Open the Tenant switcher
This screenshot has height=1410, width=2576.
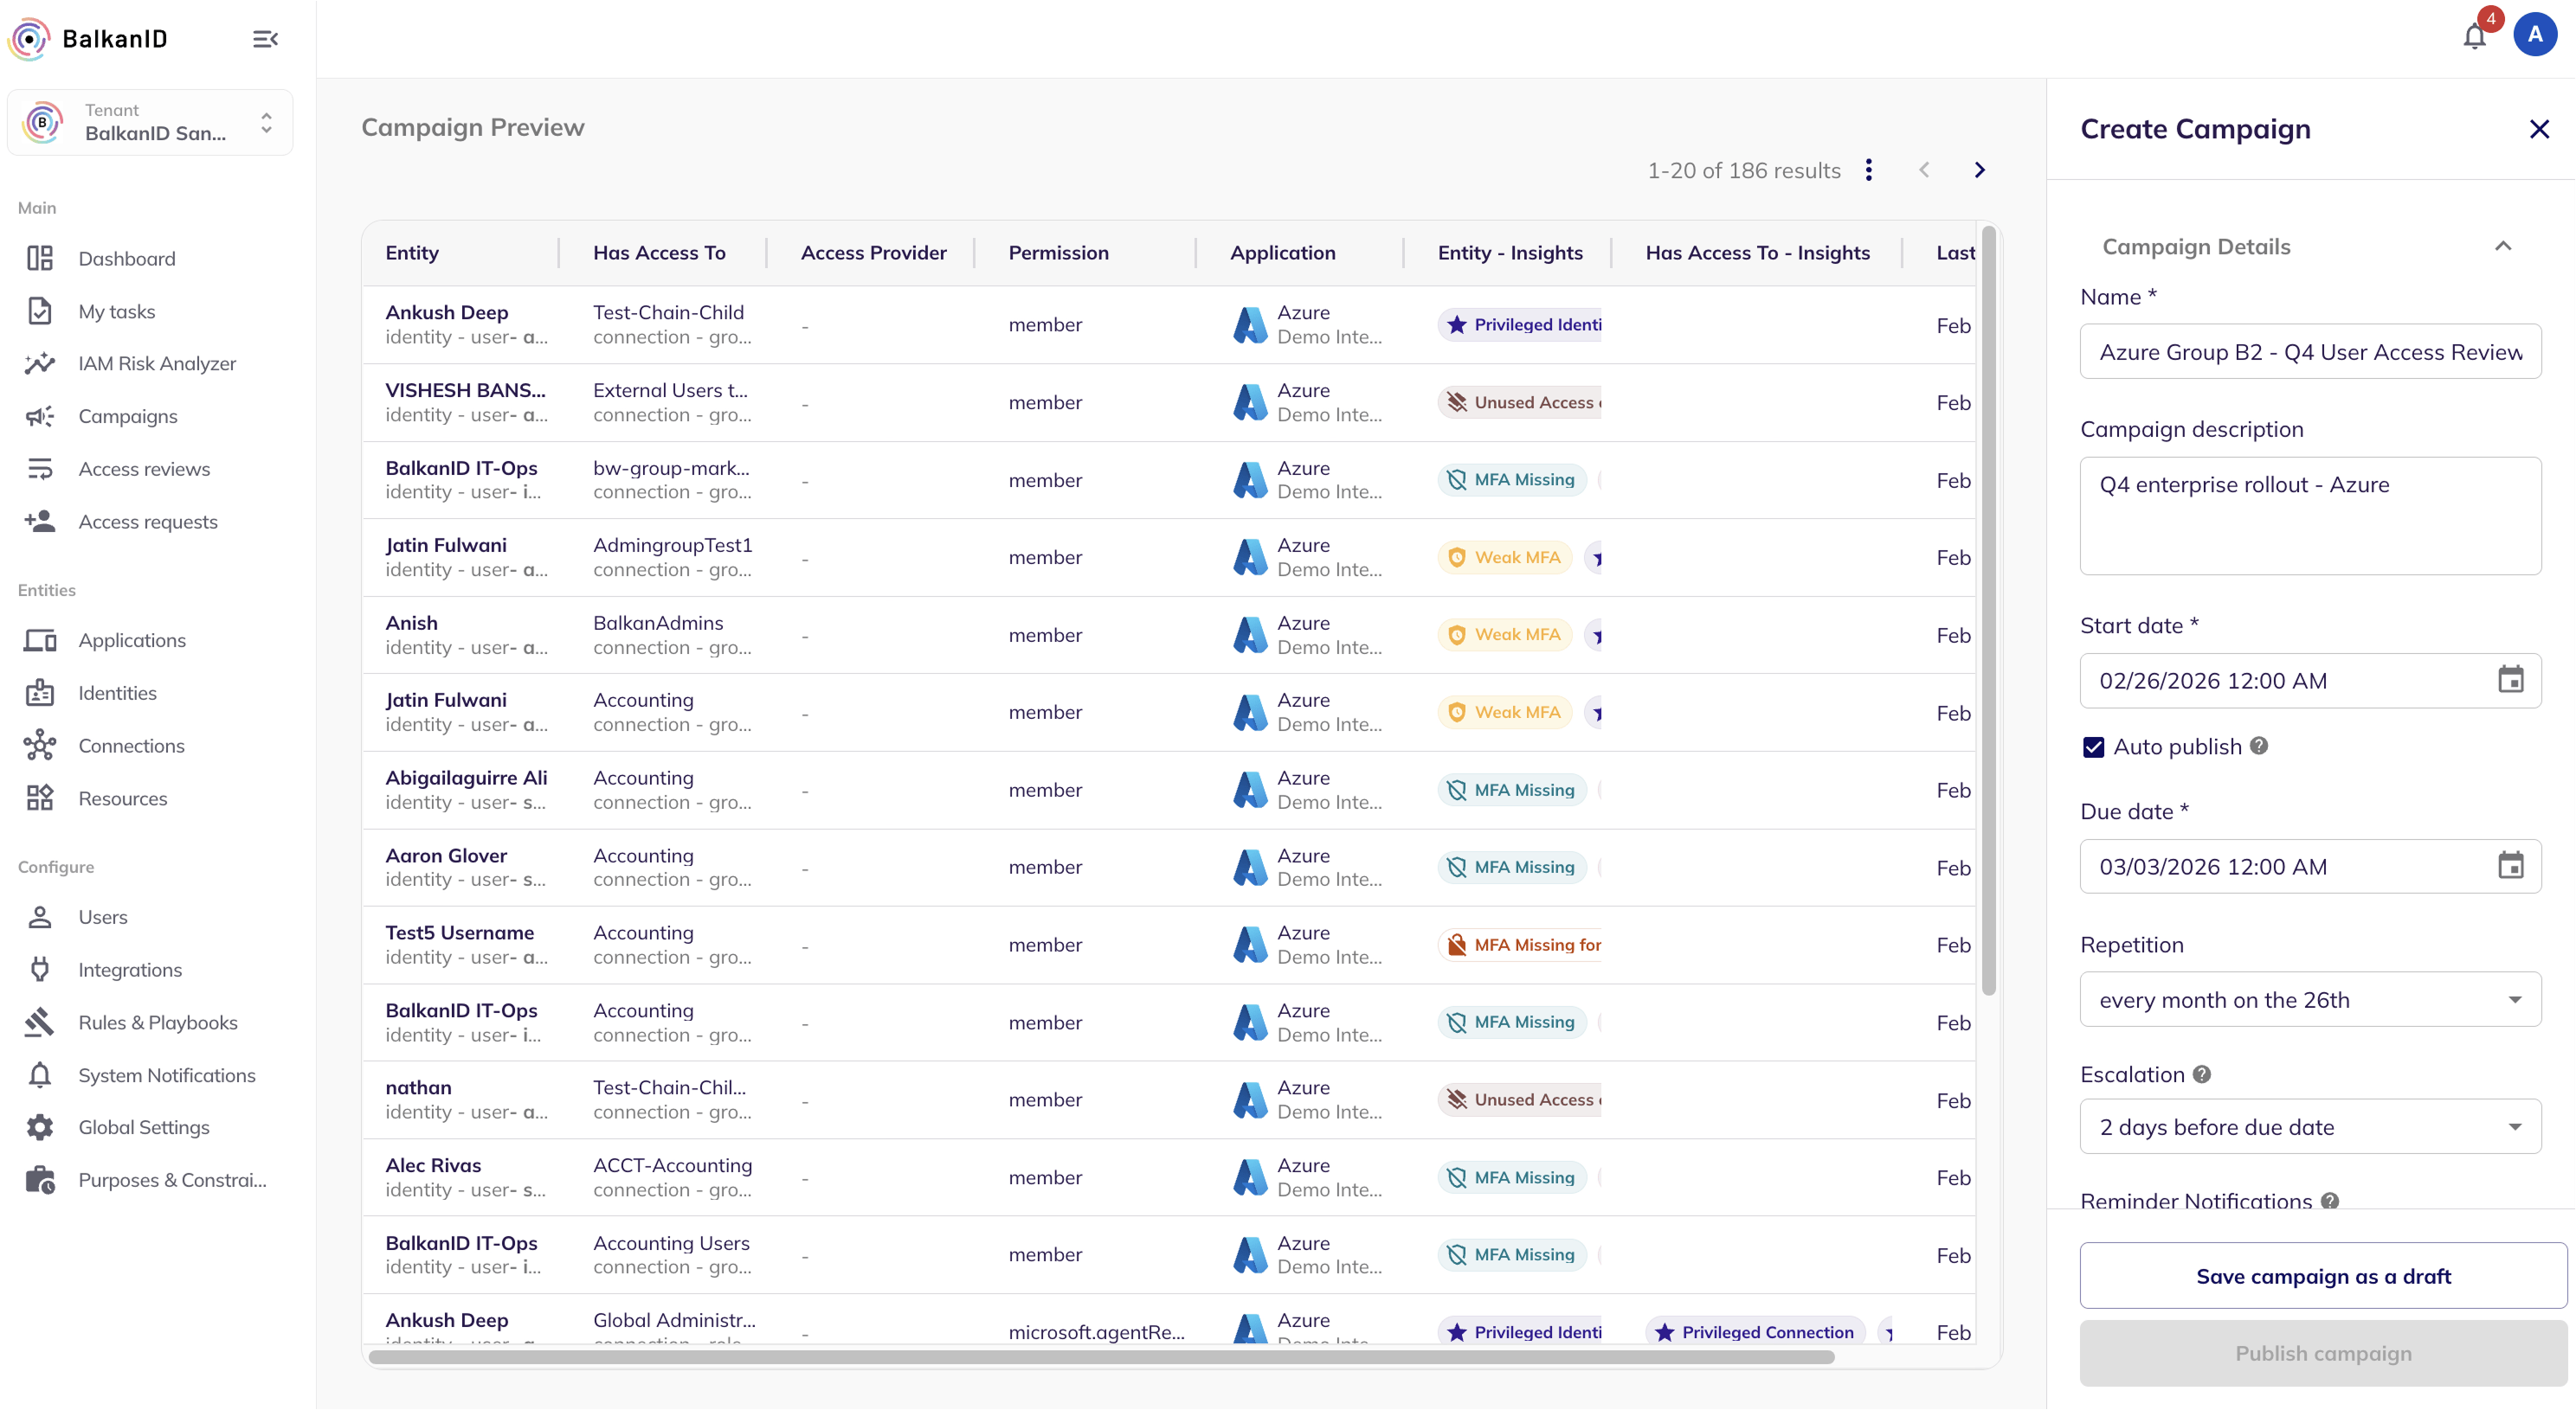pos(150,123)
